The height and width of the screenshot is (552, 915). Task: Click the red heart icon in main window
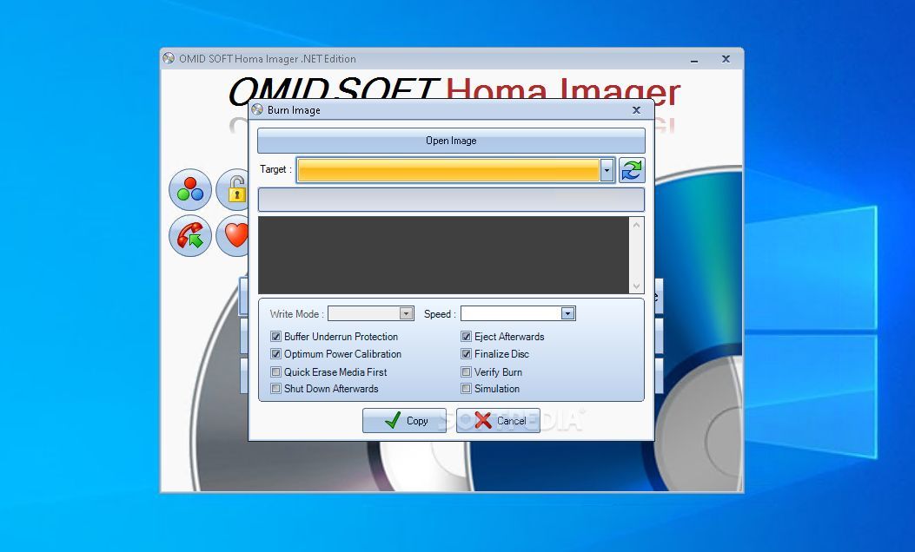[x=232, y=235]
